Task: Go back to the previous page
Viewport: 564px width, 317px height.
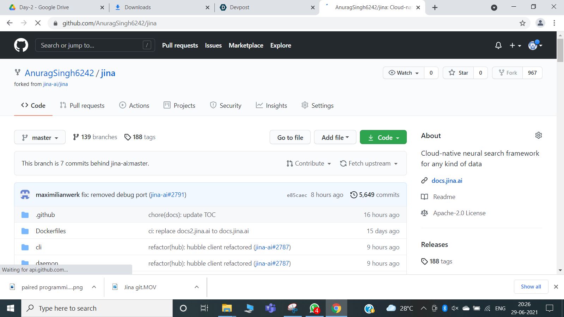Action: [x=10, y=23]
